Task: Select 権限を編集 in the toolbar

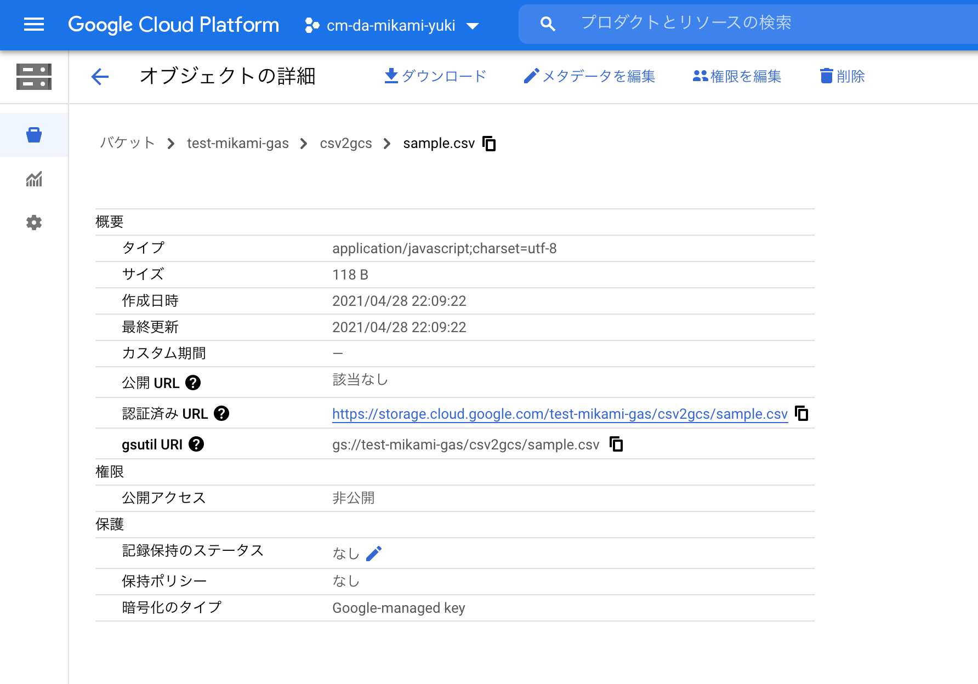Action: point(737,76)
